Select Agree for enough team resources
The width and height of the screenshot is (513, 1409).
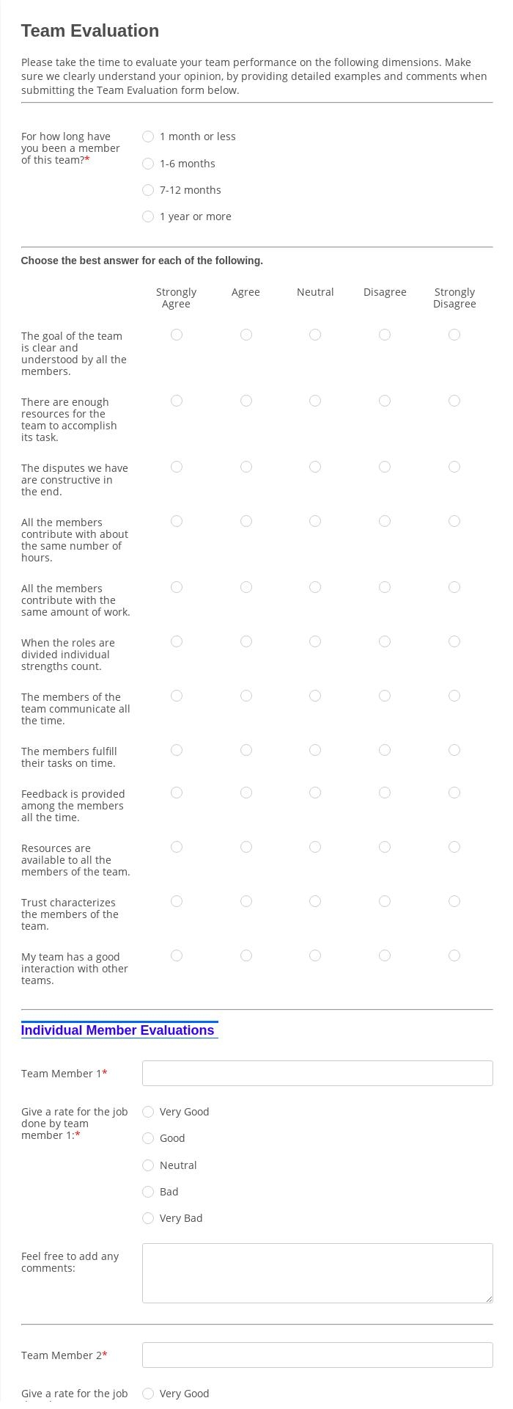coord(246,401)
